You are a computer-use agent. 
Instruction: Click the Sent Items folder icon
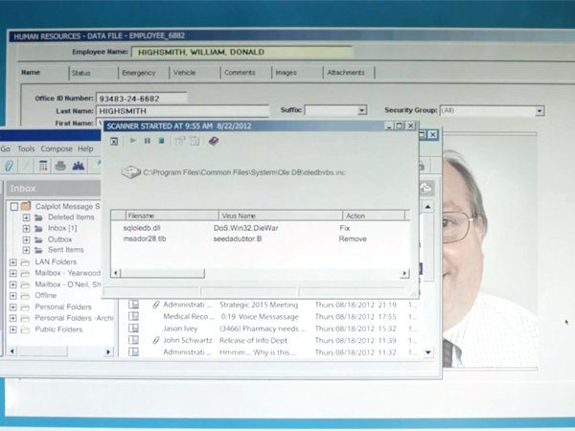38,250
